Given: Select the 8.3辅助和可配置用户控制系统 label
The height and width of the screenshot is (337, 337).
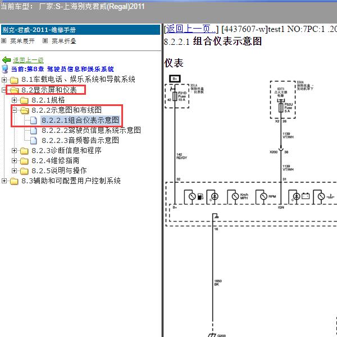Looking at the screenshot, I should [71, 181].
